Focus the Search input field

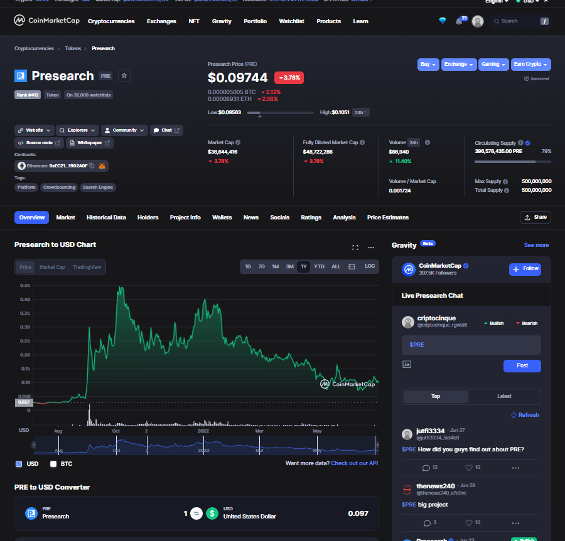pyautogui.click(x=520, y=21)
